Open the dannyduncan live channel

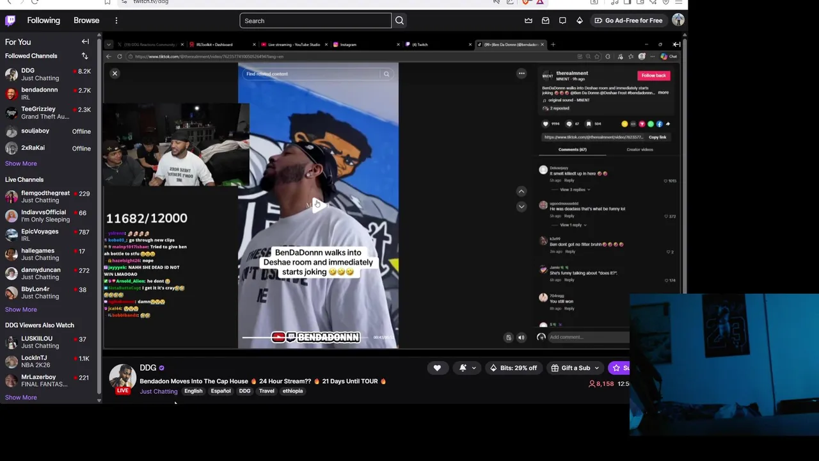pyautogui.click(x=49, y=273)
